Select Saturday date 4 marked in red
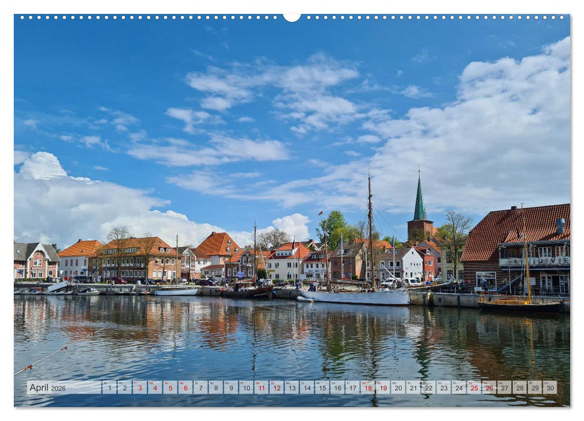Viewport: 584px width, 421px height. (155, 390)
